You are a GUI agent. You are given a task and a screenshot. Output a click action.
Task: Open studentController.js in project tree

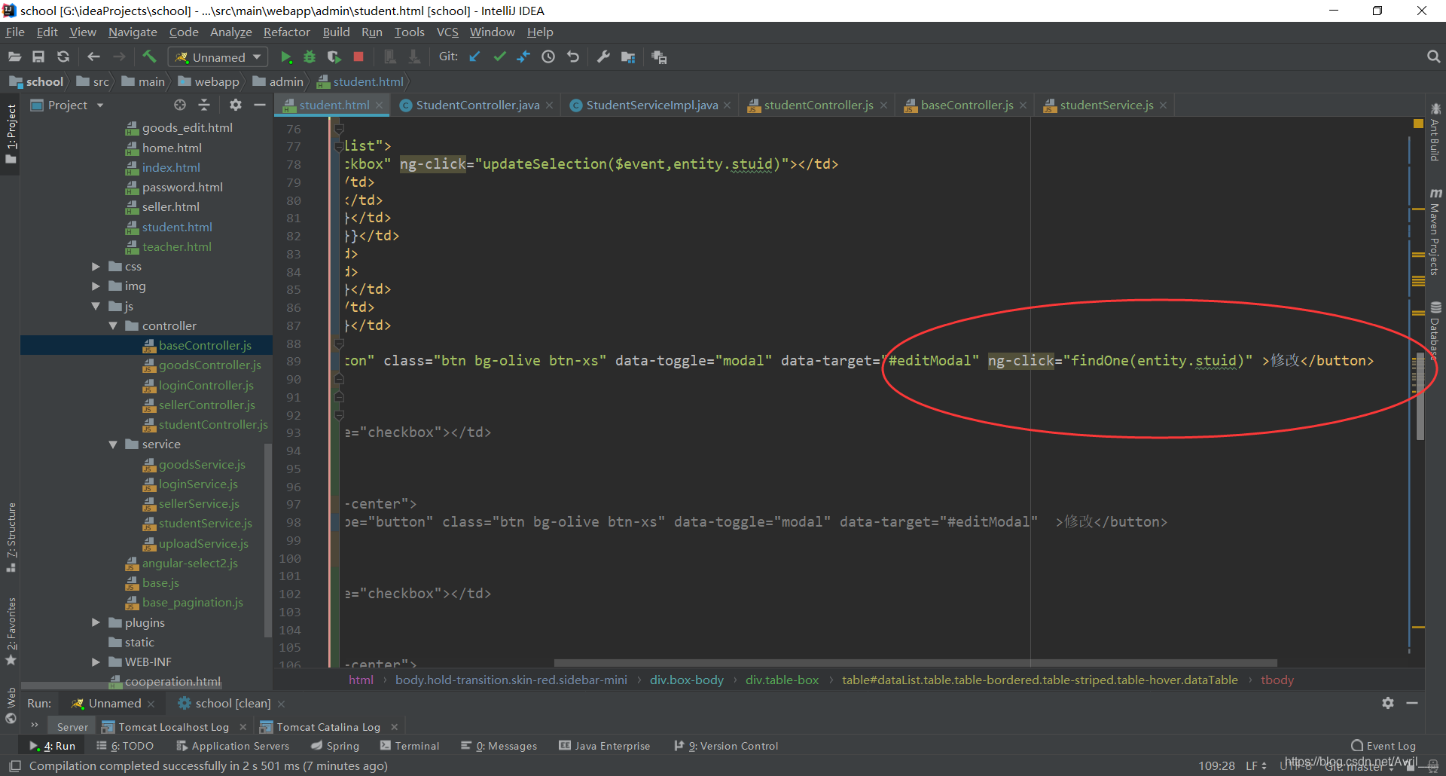tap(213, 424)
